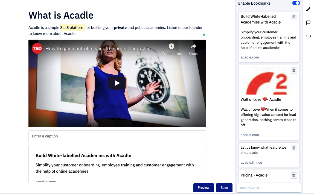Click the What is Acadle heading

[x=61, y=15]
